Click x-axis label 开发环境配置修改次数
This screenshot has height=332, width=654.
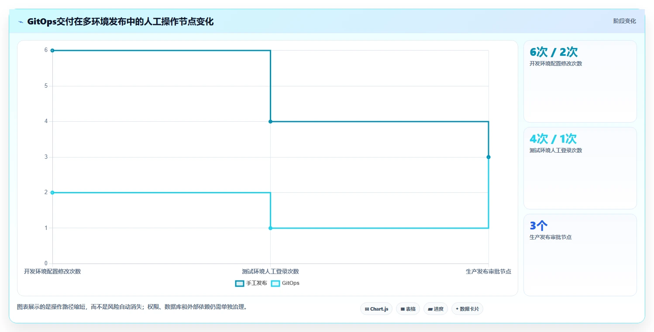(x=52, y=271)
